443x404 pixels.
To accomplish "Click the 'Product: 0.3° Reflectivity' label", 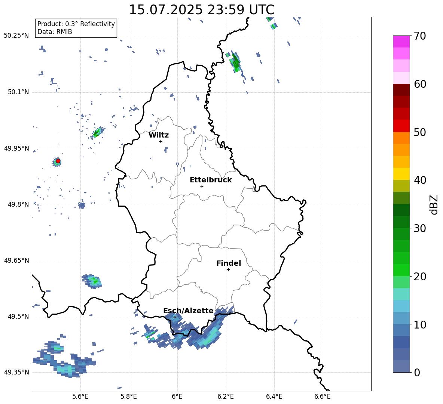I will coord(76,24).
